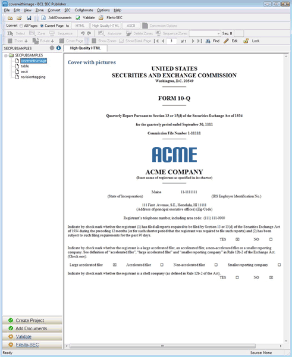Click the new project folder icon
Screen dimensions: 292x357
[10, 18]
